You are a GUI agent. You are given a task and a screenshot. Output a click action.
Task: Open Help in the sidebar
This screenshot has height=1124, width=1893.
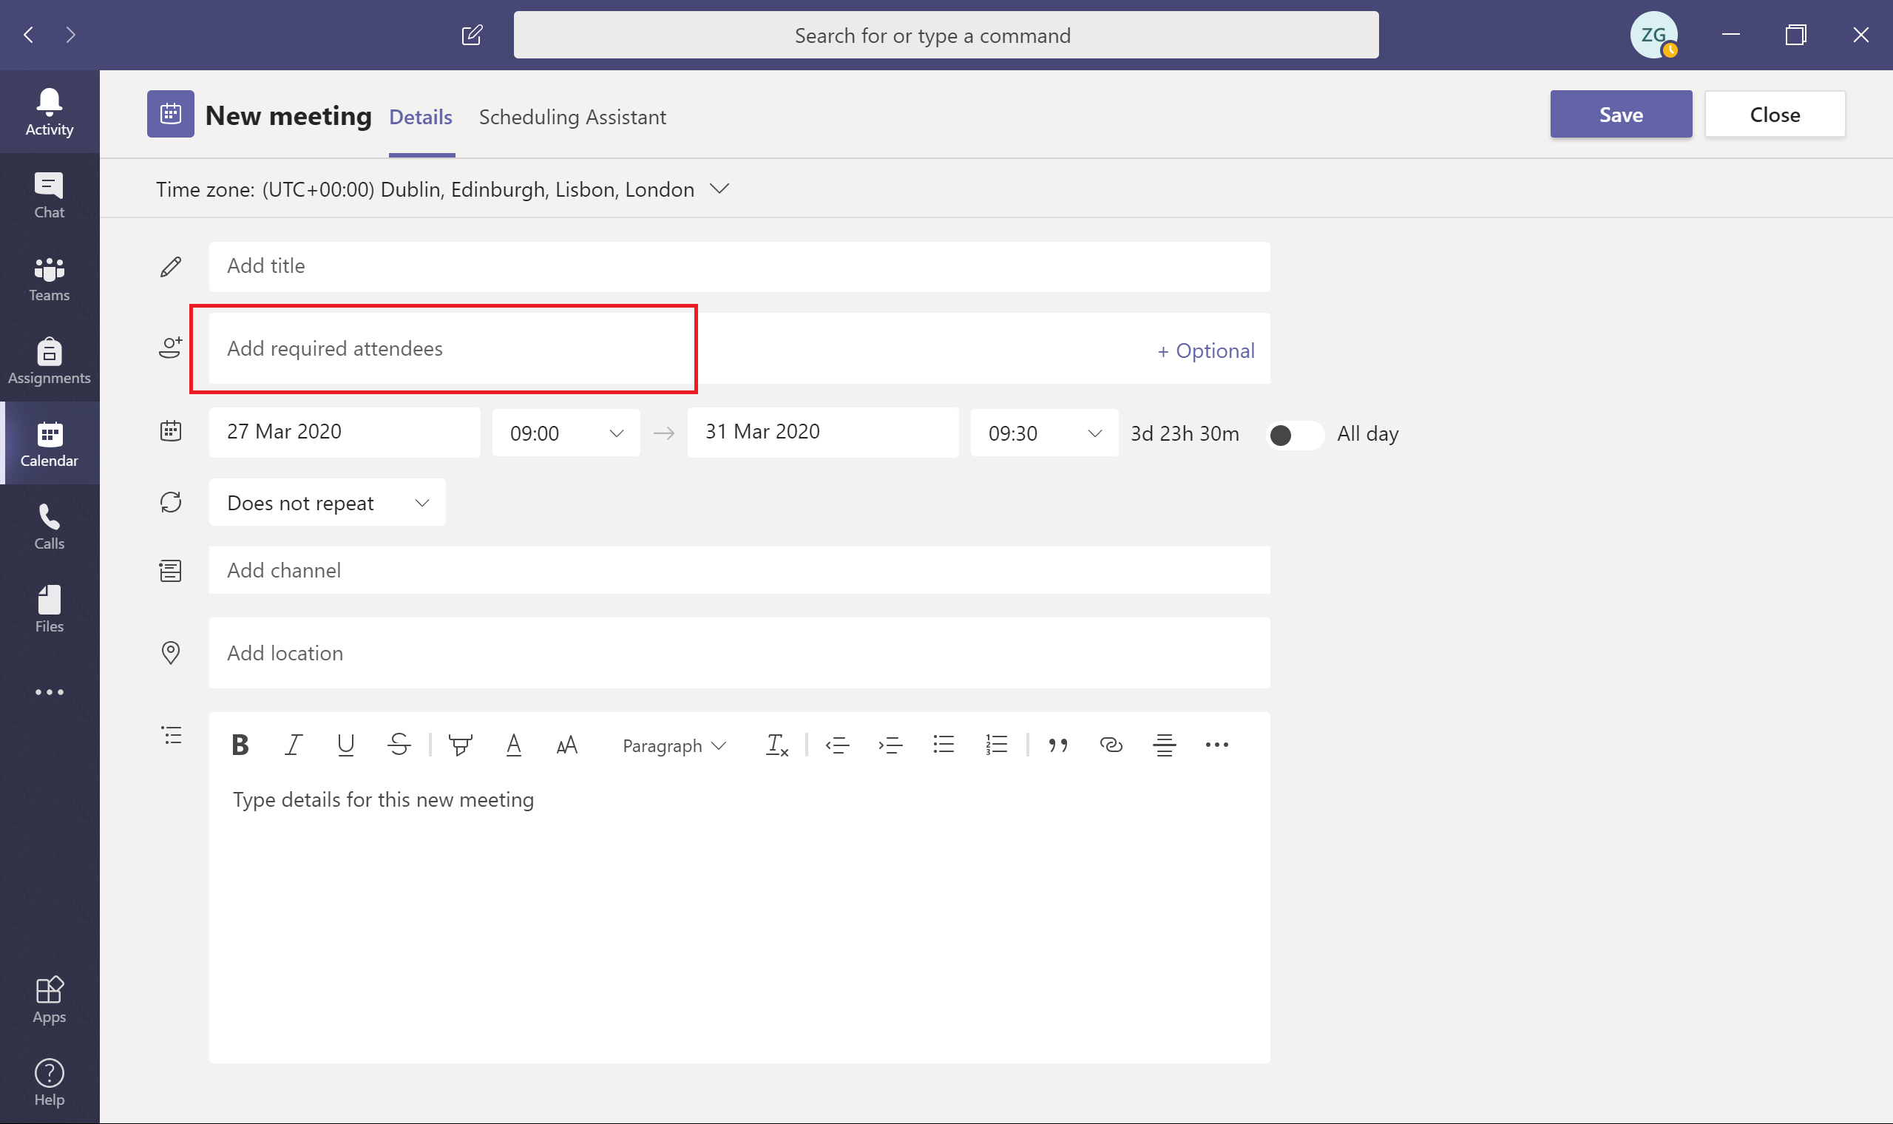click(50, 1083)
